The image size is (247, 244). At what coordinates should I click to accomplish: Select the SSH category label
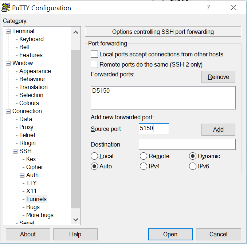[26, 151]
